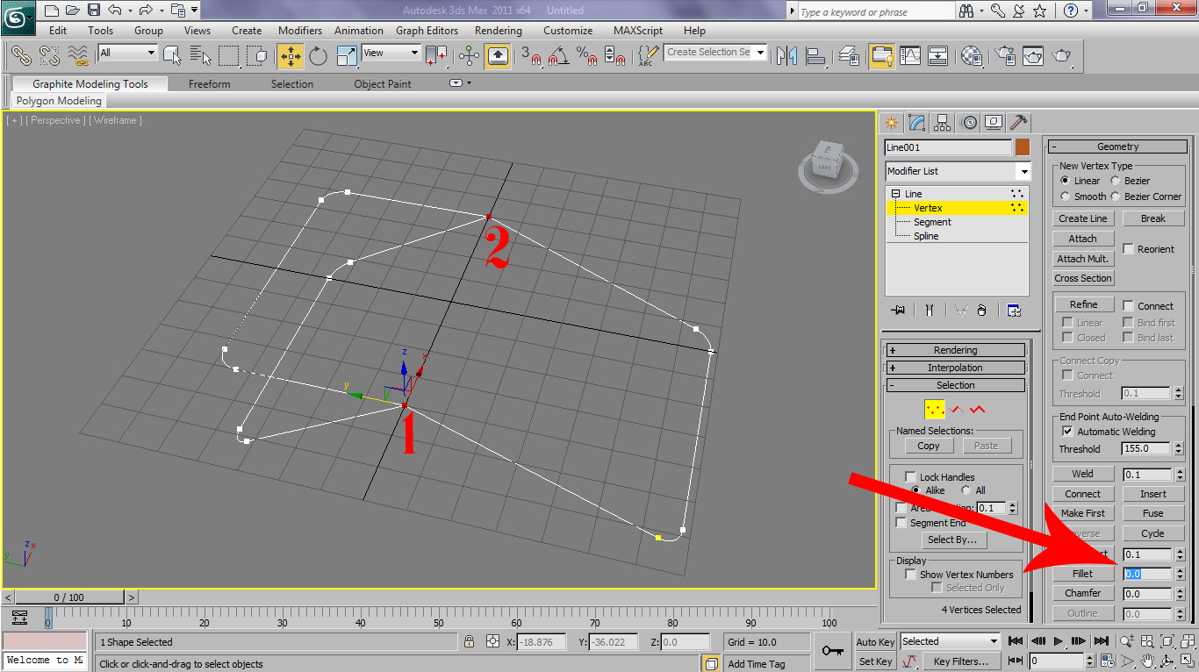Select the Smooth new vertex type

click(x=1065, y=197)
